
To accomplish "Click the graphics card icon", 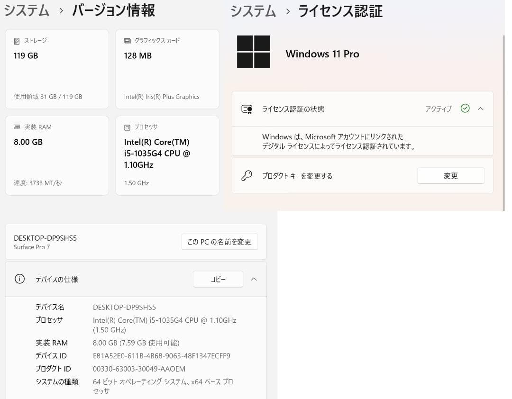I will click(x=127, y=41).
